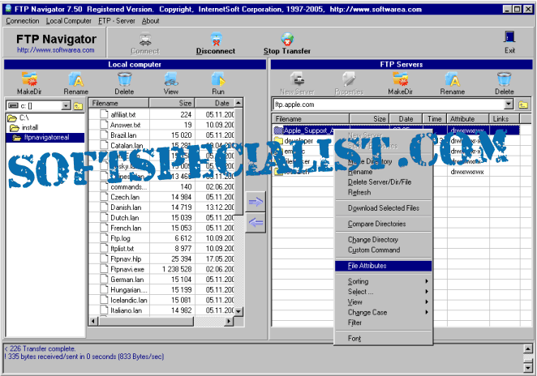Select the install folder in tree
Viewport: 537px width, 376px height.
(x=24, y=127)
